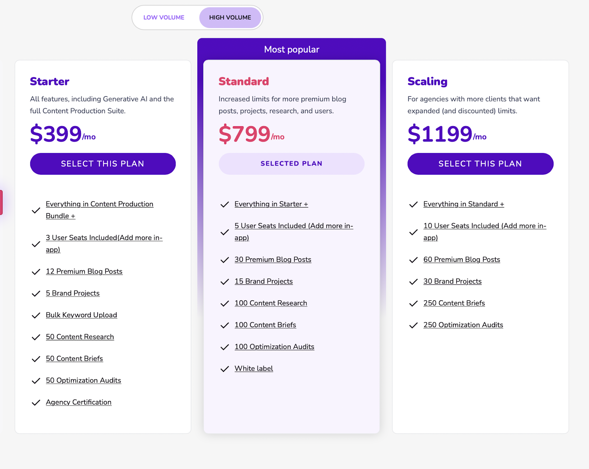Switch to the LOW VOLUME pricing toggle

click(164, 17)
